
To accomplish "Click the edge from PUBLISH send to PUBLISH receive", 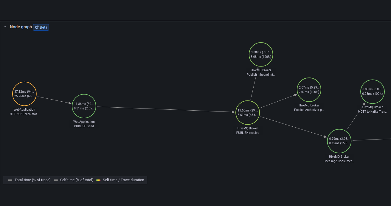I will pyautogui.click(x=166, y=109).
